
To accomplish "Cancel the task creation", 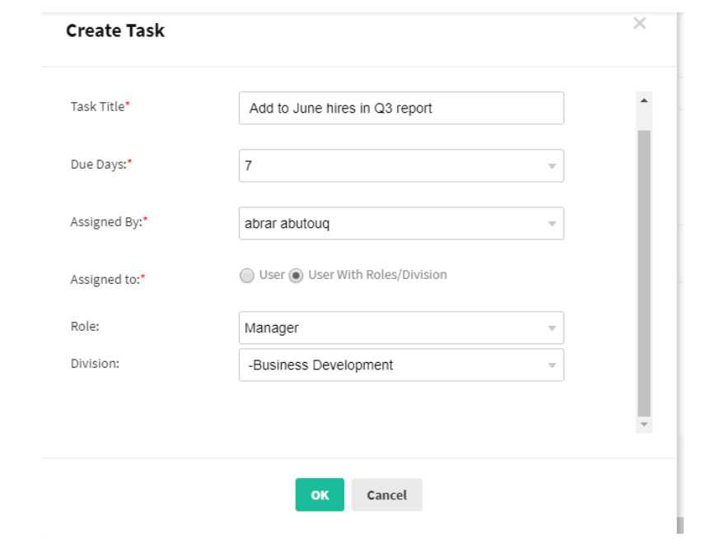I will 386,495.
